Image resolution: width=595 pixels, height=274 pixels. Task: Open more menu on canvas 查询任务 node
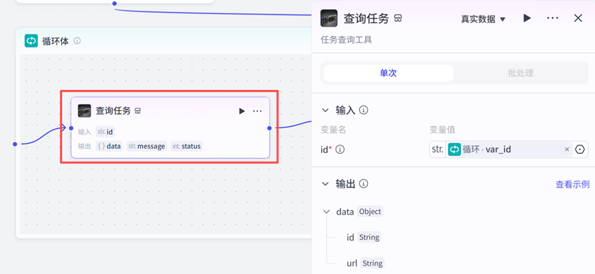click(257, 111)
